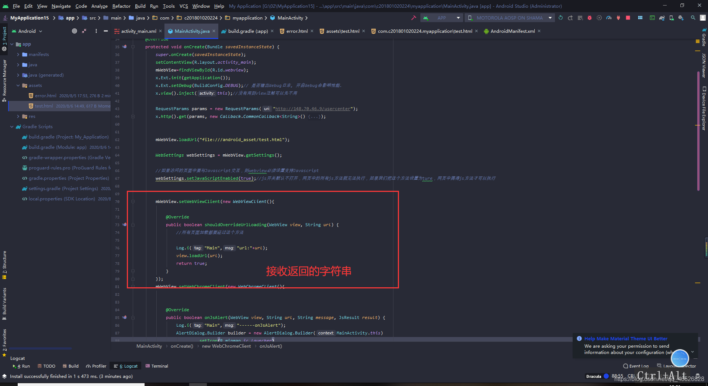The width and height of the screenshot is (708, 386).
Task: Switch to the build.gradle (:app) tab
Action: 248,31
